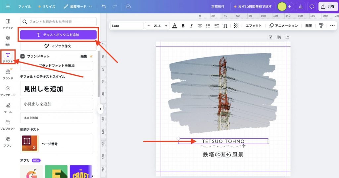Add a new page with the plus icon
This screenshot has width=339, height=178.
pyautogui.click(x=287, y=37)
